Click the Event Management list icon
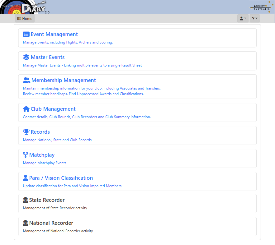Image resolution: width=275 pixels, height=245 pixels. (x=26, y=34)
